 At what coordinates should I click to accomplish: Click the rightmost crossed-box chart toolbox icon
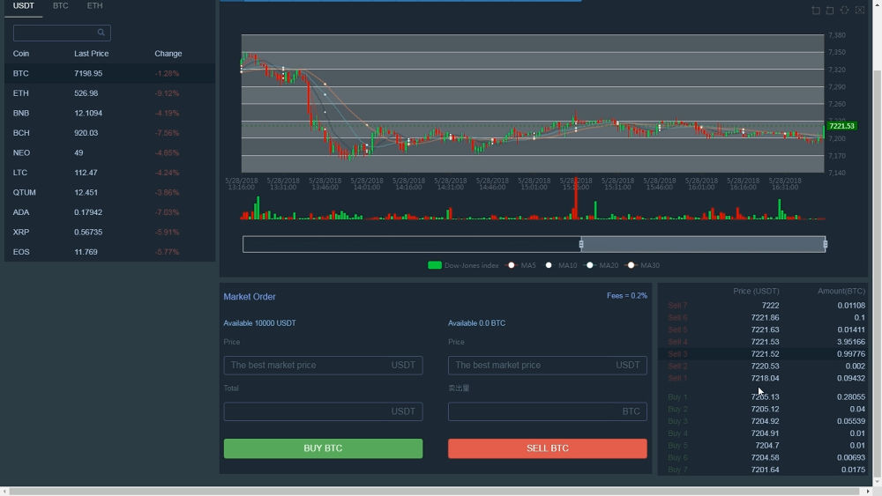tap(860, 11)
